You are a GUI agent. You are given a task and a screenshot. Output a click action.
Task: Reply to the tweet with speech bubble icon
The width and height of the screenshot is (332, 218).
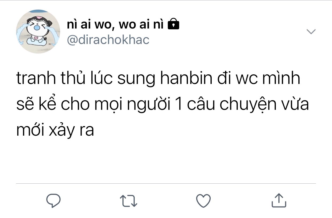53,201
